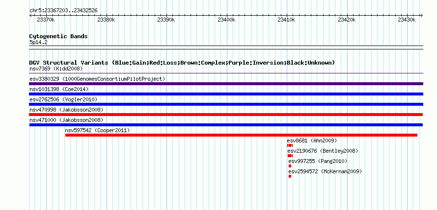Click the 23380k ruler tick label
The width and height of the screenshot is (437, 210).
(106, 20)
